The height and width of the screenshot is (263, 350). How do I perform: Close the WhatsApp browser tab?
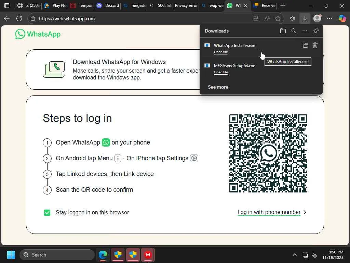click(x=245, y=6)
